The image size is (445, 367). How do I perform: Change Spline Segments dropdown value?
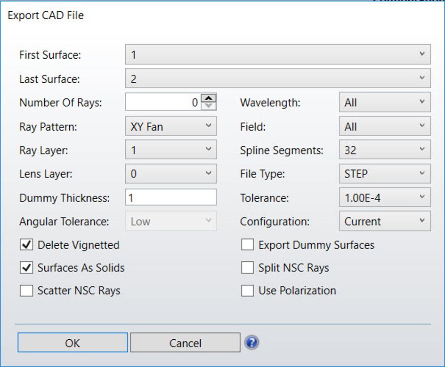(385, 150)
